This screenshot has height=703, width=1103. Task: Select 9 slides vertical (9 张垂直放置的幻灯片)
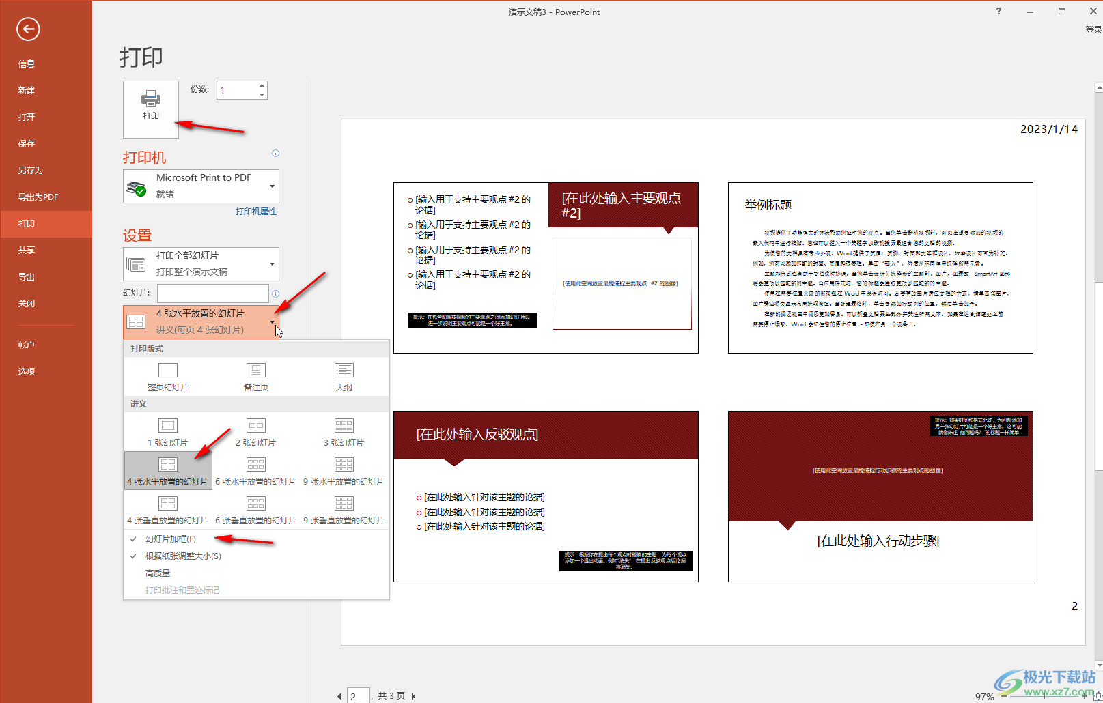pyautogui.click(x=344, y=511)
